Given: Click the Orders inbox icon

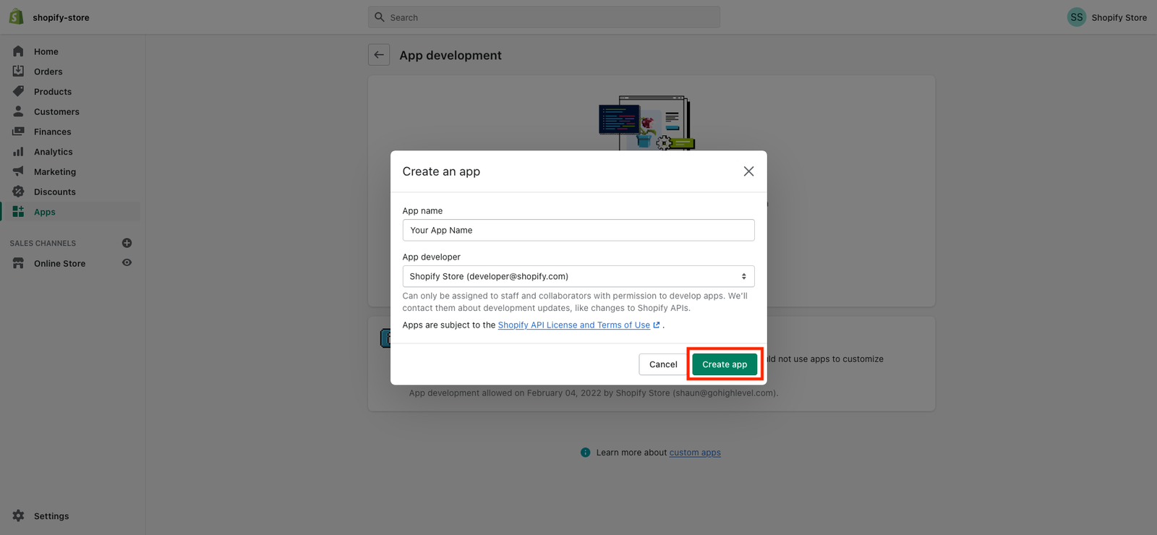Looking at the screenshot, I should 18,71.
